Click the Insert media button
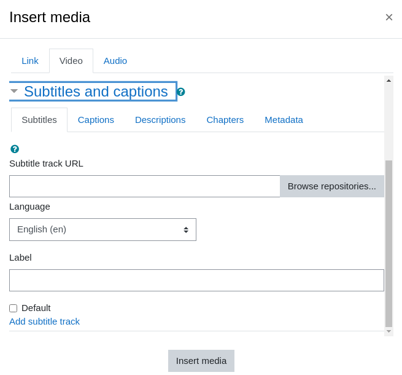The image size is (402, 375). click(x=201, y=361)
